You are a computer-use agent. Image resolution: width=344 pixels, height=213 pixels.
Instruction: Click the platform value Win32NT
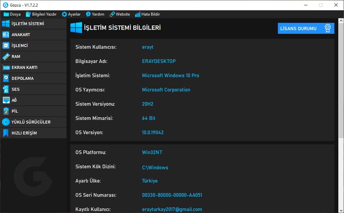(x=152, y=152)
